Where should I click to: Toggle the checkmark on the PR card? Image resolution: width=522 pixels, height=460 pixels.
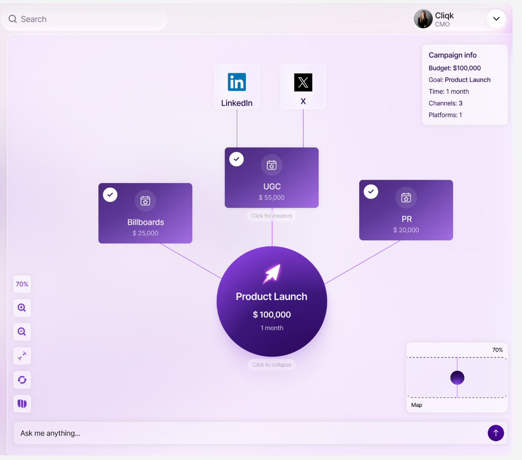pos(371,191)
